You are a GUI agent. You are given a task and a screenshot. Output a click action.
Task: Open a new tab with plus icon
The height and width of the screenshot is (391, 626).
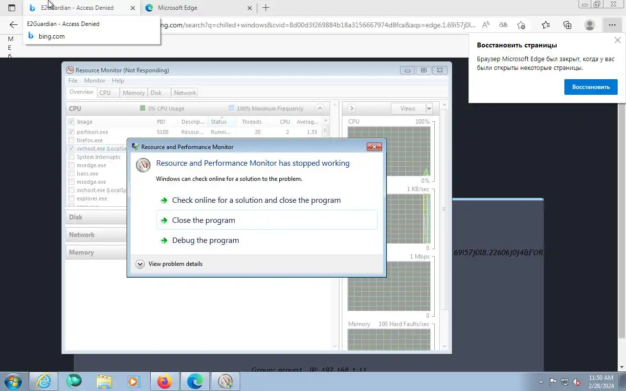click(266, 8)
